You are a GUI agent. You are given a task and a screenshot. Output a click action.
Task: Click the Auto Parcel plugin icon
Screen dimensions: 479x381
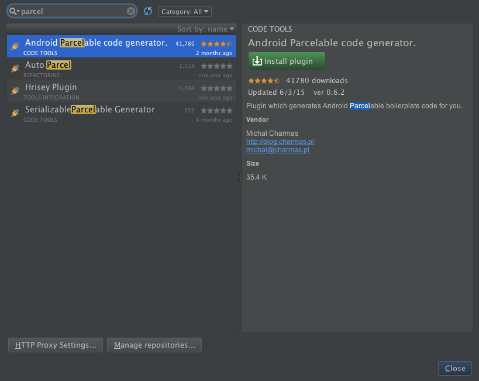14,69
